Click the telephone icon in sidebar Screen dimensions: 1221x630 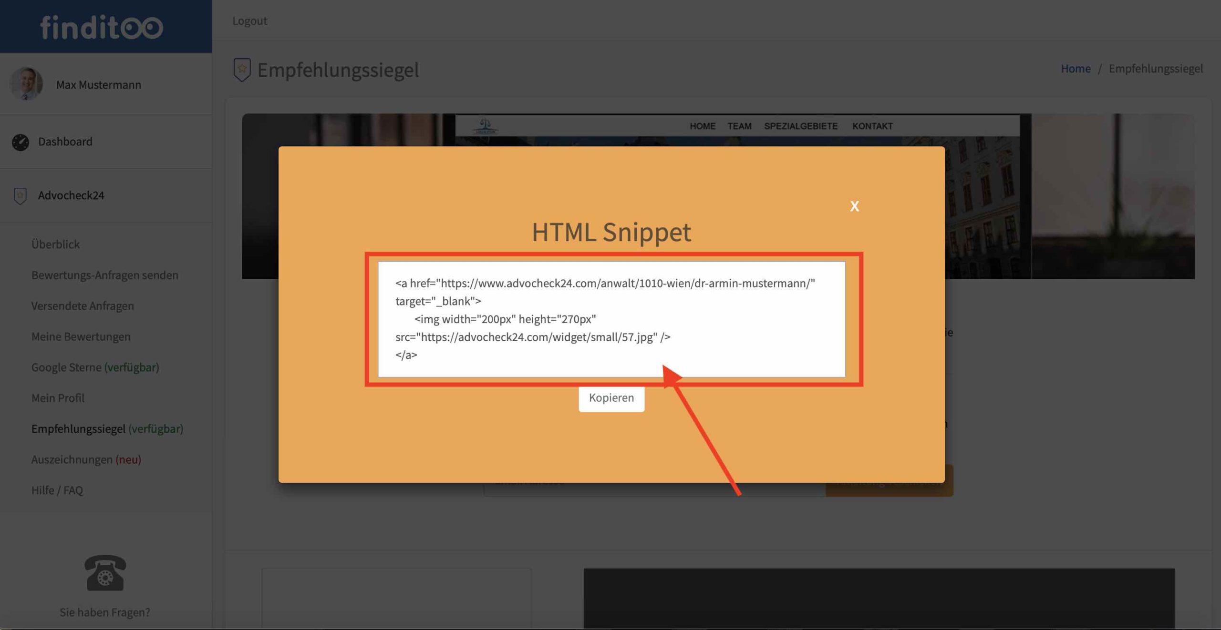point(105,572)
